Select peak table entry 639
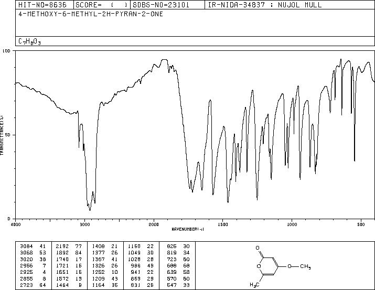Screen dimensions: 375x290 coord(172,272)
